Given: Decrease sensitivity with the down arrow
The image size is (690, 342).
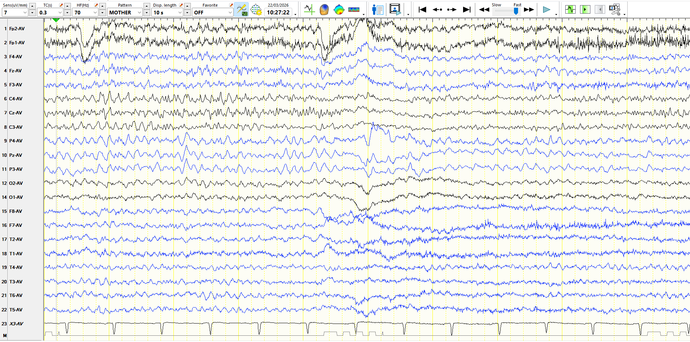Looking at the screenshot, I should 32,13.
